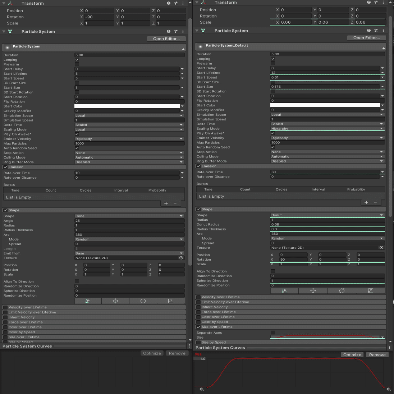Pick left Texture object selector circle
Viewport: 394px width, 394px height.
click(181, 258)
